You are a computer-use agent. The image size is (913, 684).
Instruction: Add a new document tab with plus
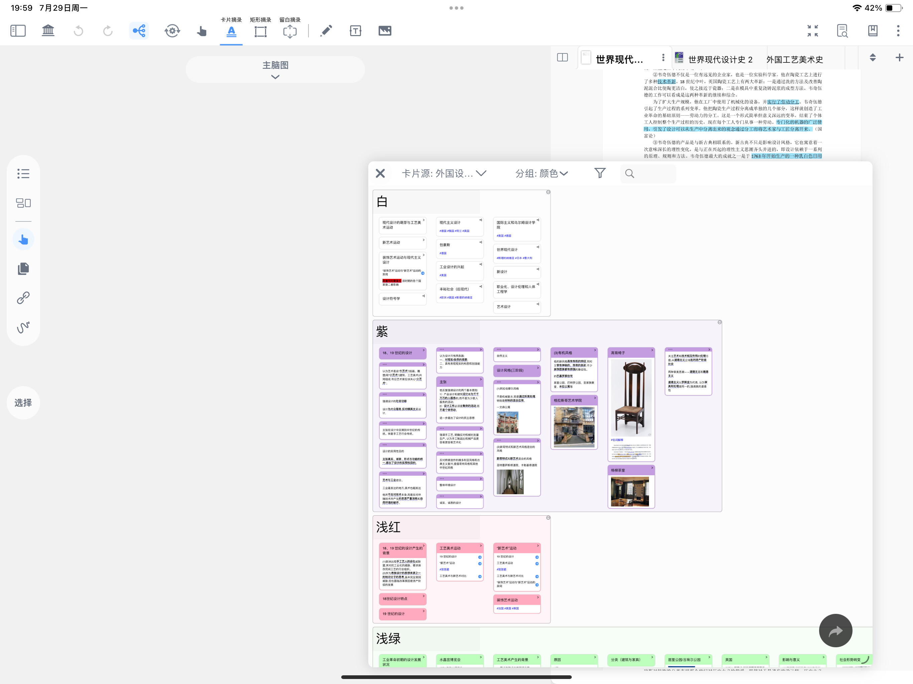coord(899,57)
